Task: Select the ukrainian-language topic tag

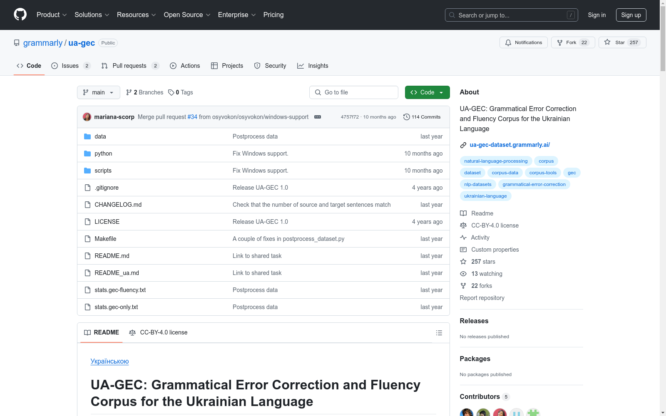Action: pos(485,196)
